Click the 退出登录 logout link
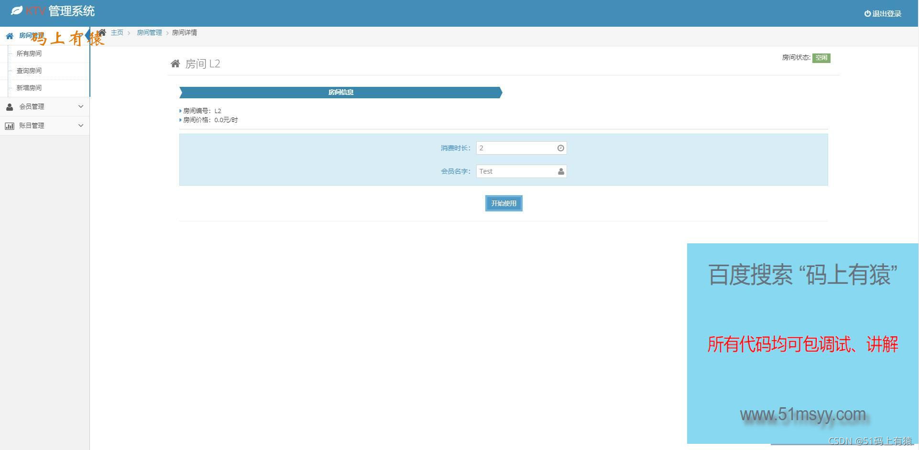The image size is (919, 450). pos(883,14)
